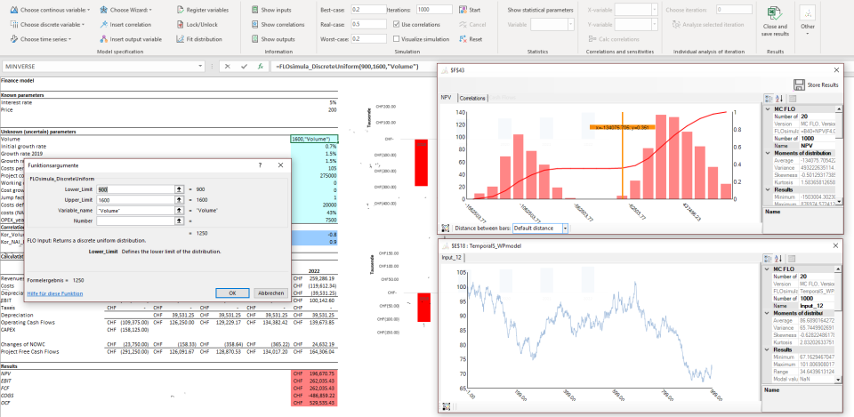Open the Choose Wizard dropdown
This screenshot has height=417, width=854.
[126, 10]
